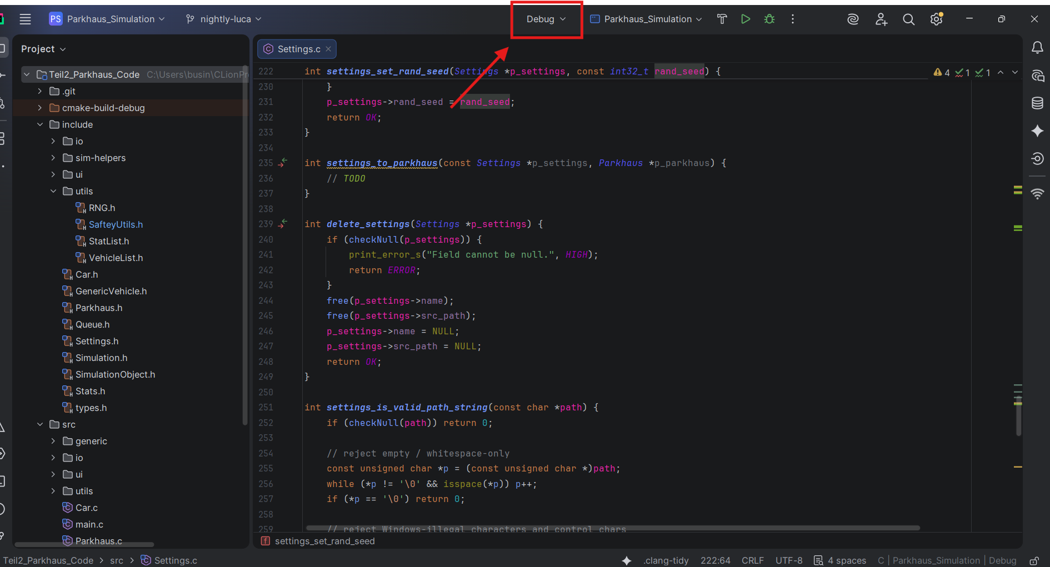Viewport: 1050px width, 567px height.
Task: Close the Settings.c editor tab
Action: tap(328, 49)
